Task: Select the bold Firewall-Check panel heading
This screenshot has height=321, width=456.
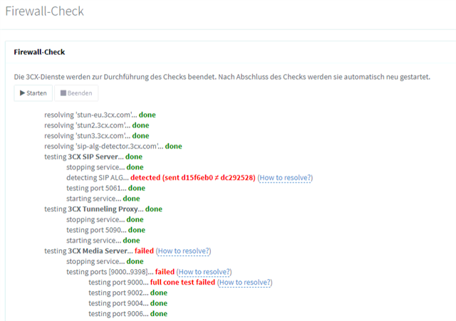Action: pyautogui.click(x=39, y=52)
